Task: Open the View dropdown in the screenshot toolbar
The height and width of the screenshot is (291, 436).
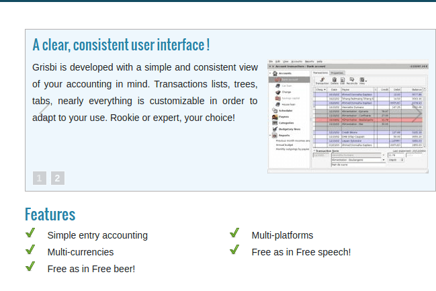Action: coord(363,81)
